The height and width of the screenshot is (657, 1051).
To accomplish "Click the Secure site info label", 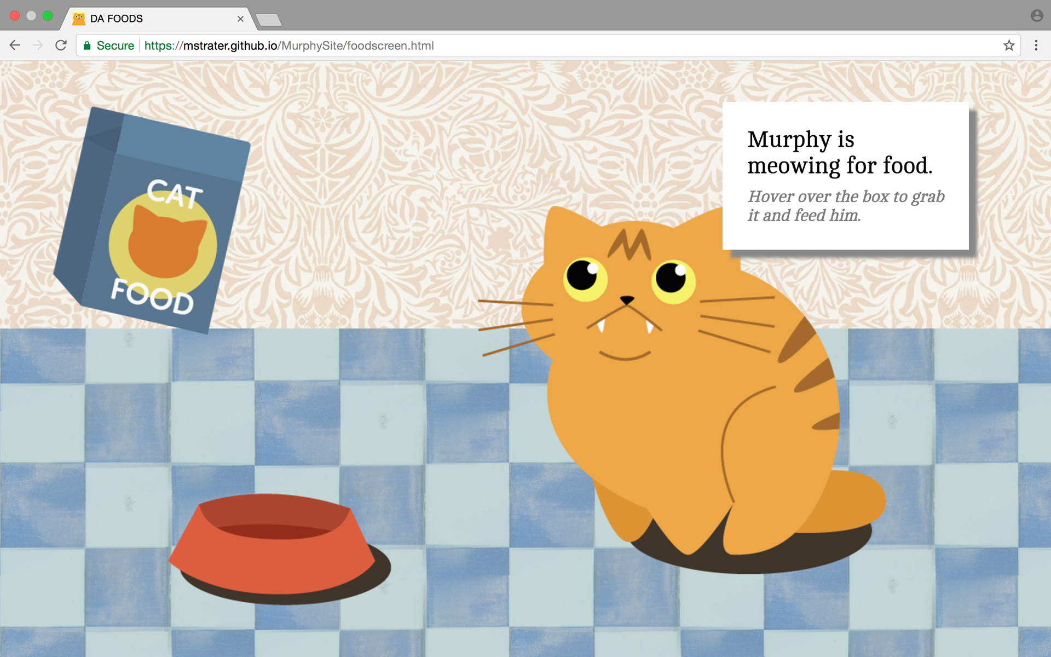I will (x=115, y=45).
